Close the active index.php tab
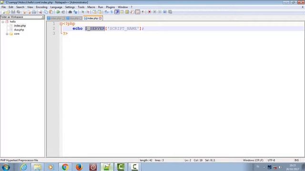The height and width of the screenshot is (171, 305). (100, 18)
